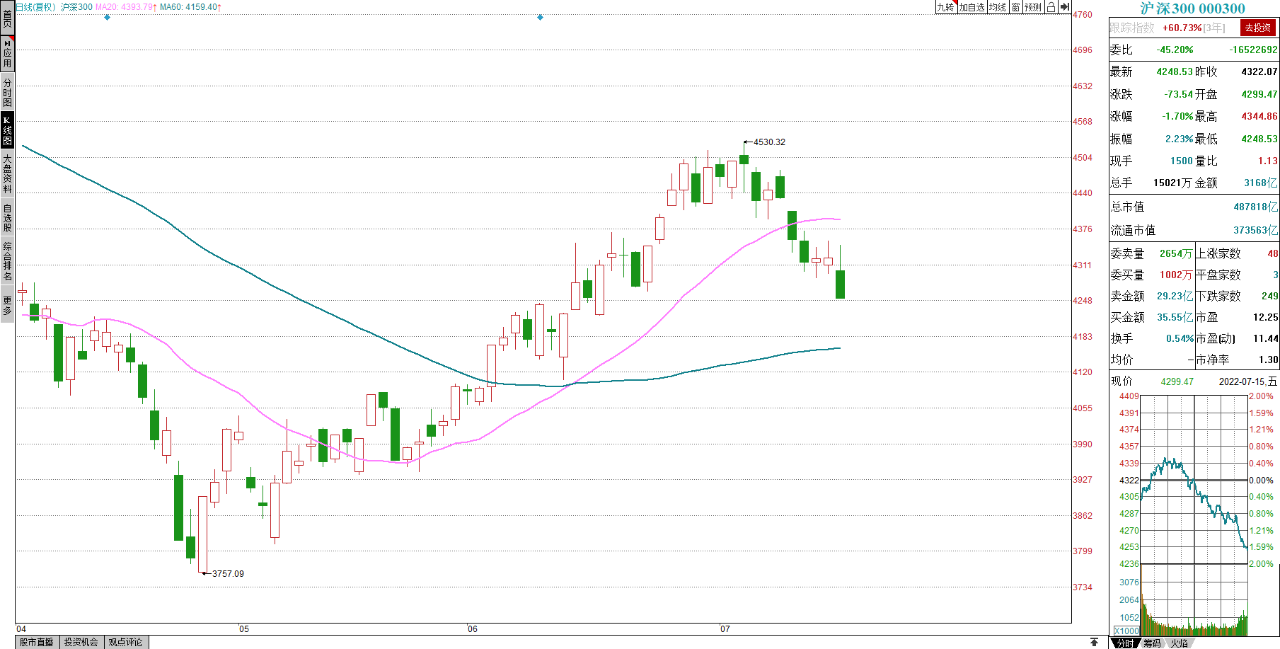Click the up-arrow icon below the chart
Viewport: 1280px width, 649px height.
(x=1095, y=642)
